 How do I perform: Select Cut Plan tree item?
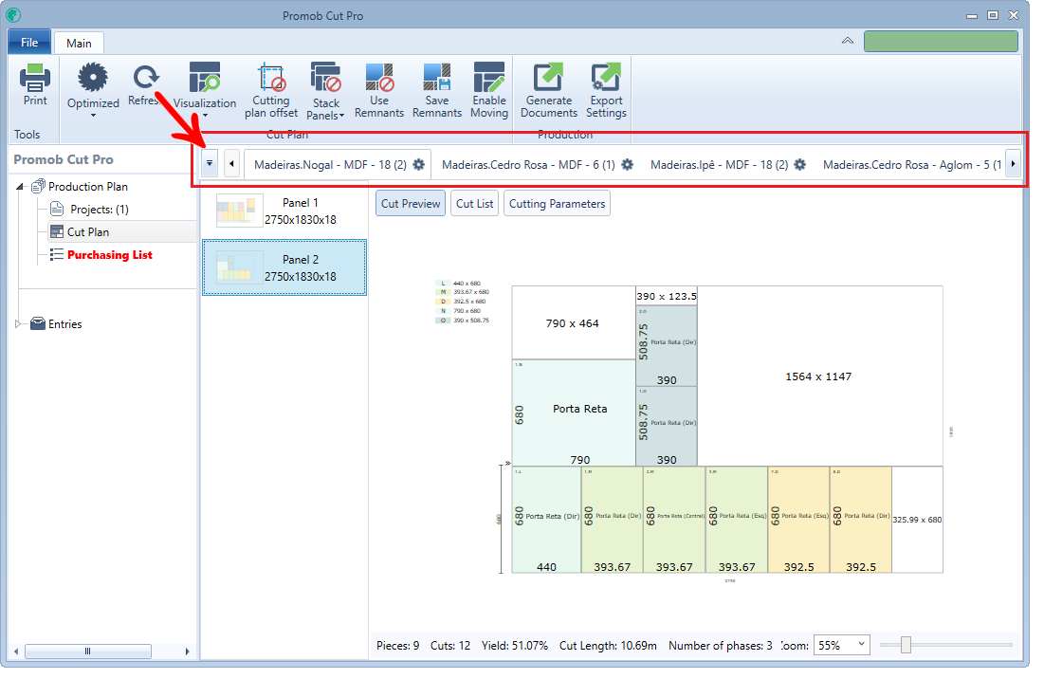[x=88, y=231]
